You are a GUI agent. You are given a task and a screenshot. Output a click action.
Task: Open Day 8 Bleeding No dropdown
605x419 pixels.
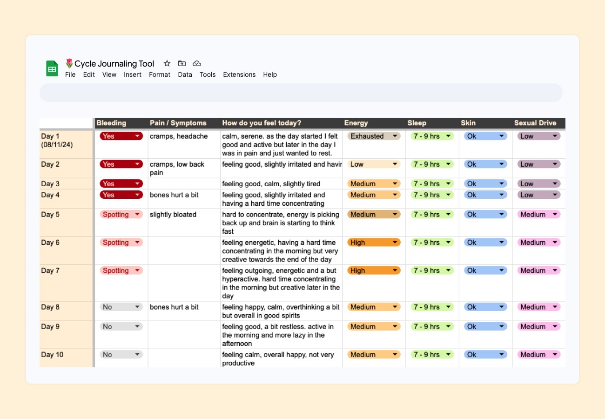pos(121,307)
